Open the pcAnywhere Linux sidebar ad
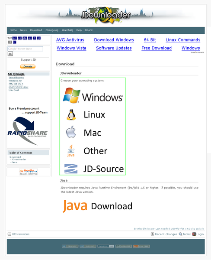The width and height of the screenshot is (211, 260). [x=18, y=87]
